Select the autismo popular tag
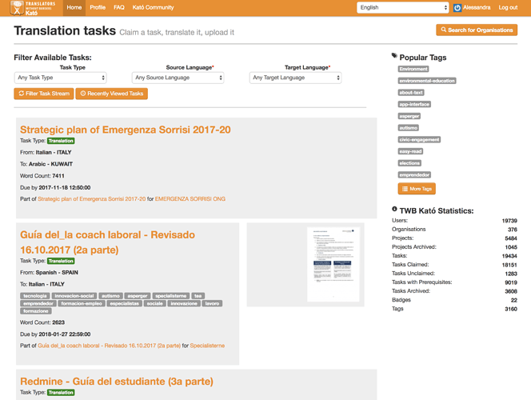Viewport: 531px width, 400px height. tap(408, 128)
